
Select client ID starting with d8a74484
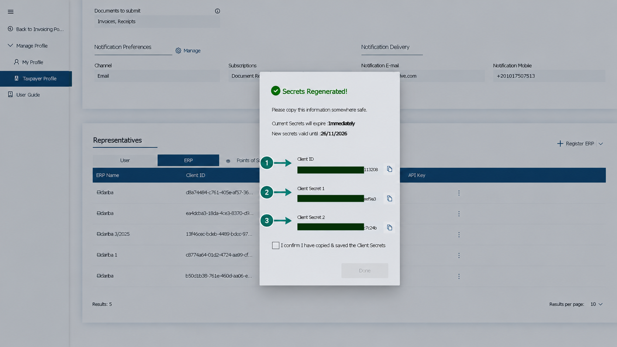tap(220, 192)
